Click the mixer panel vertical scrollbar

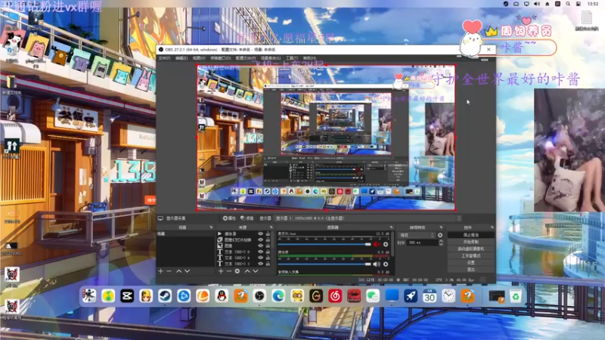392,245
